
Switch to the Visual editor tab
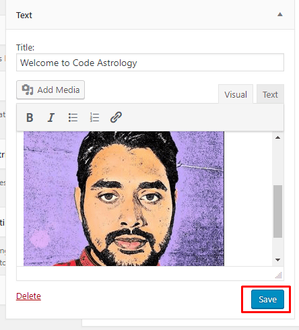(x=236, y=94)
